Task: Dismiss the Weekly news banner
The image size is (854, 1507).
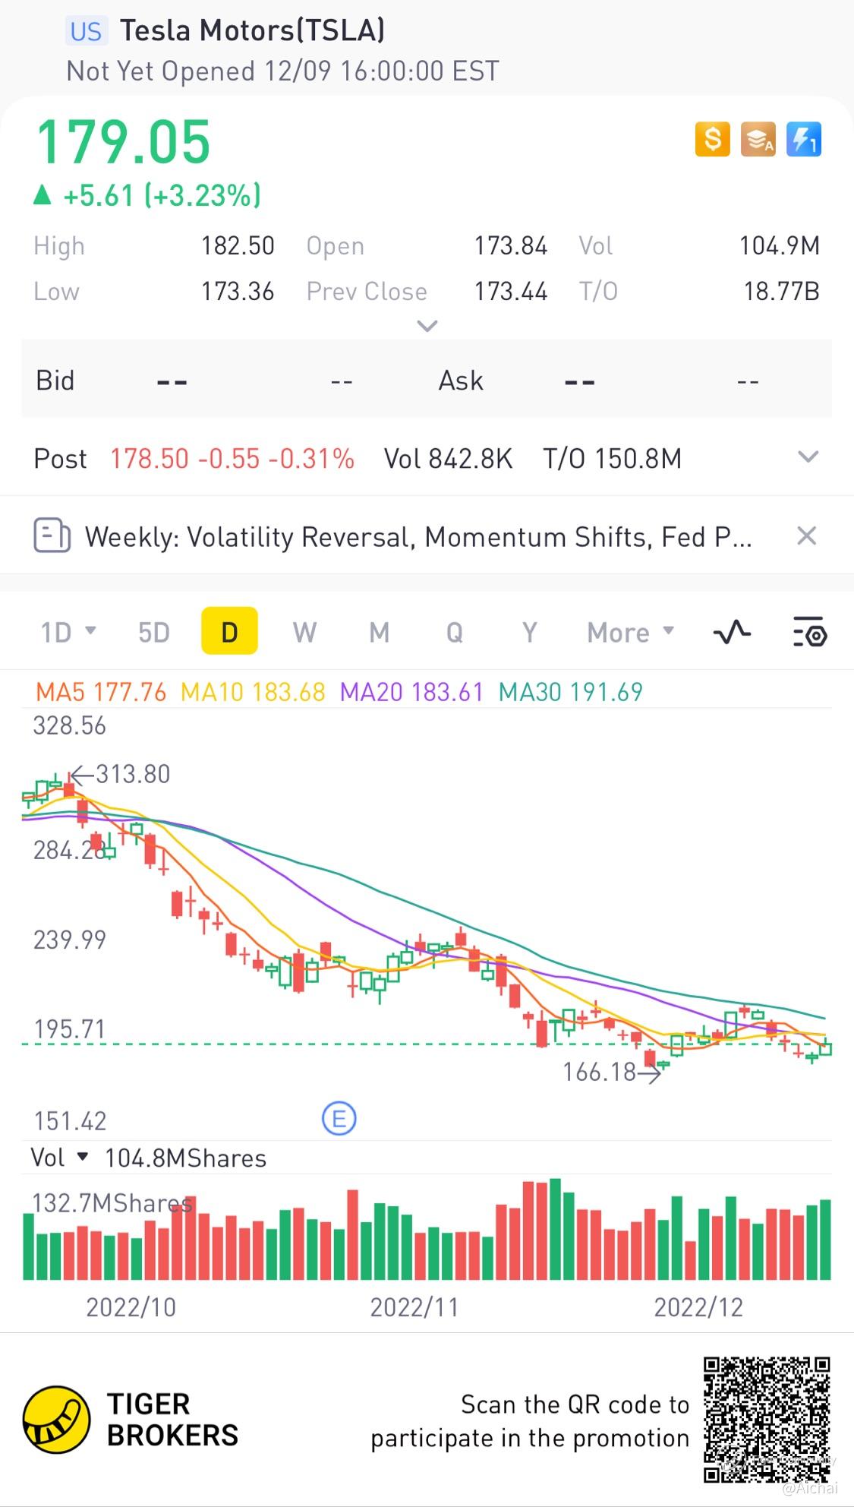Action: pyautogui.click(x=806, y=536)
